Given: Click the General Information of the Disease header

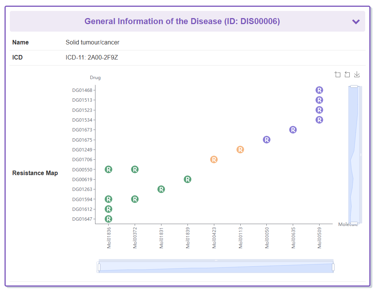Looking at the screenshot, I should point(182,21).
